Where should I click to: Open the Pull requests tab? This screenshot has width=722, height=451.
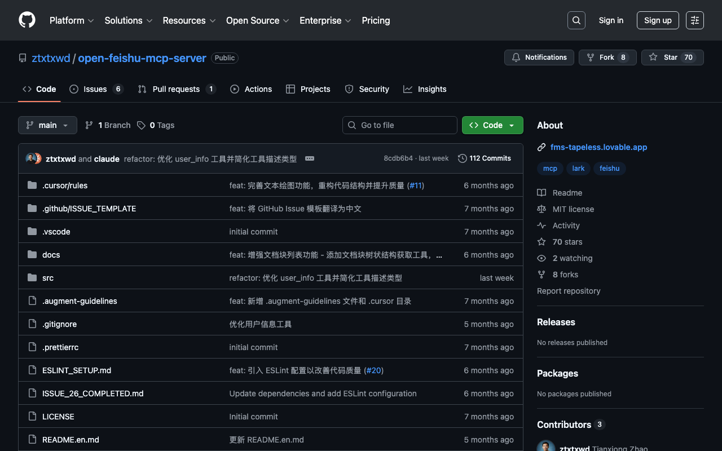175,89
